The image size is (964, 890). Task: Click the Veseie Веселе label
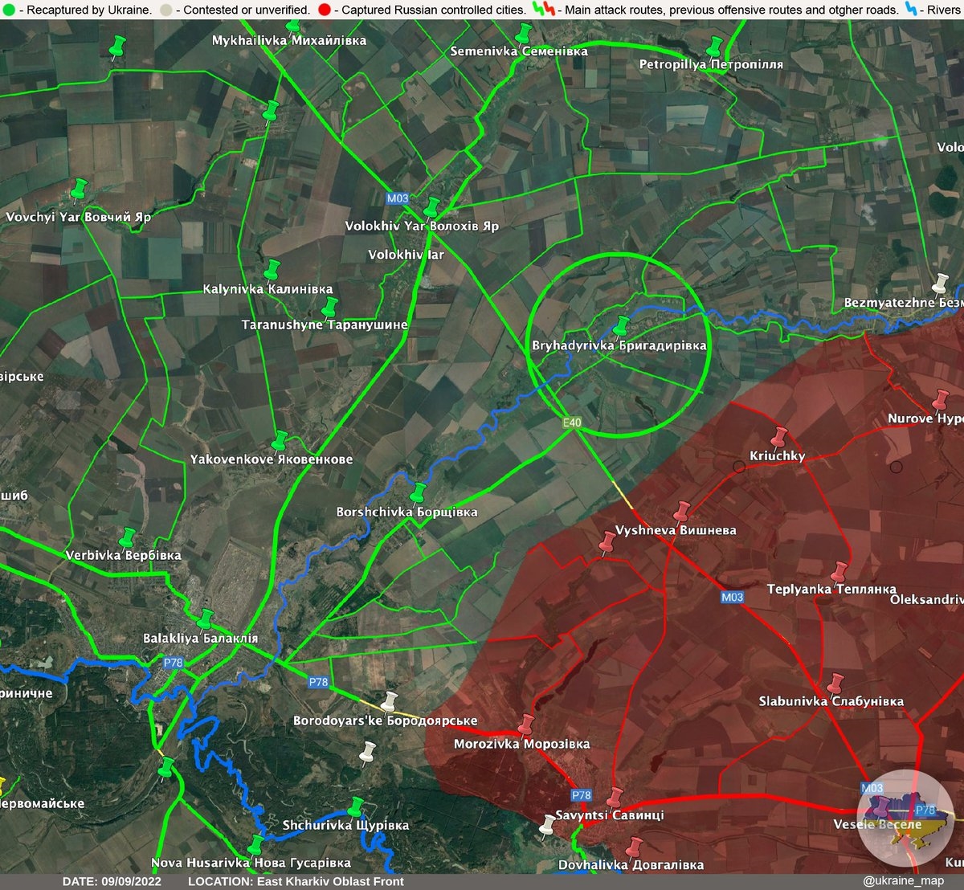tap(878, 825)
